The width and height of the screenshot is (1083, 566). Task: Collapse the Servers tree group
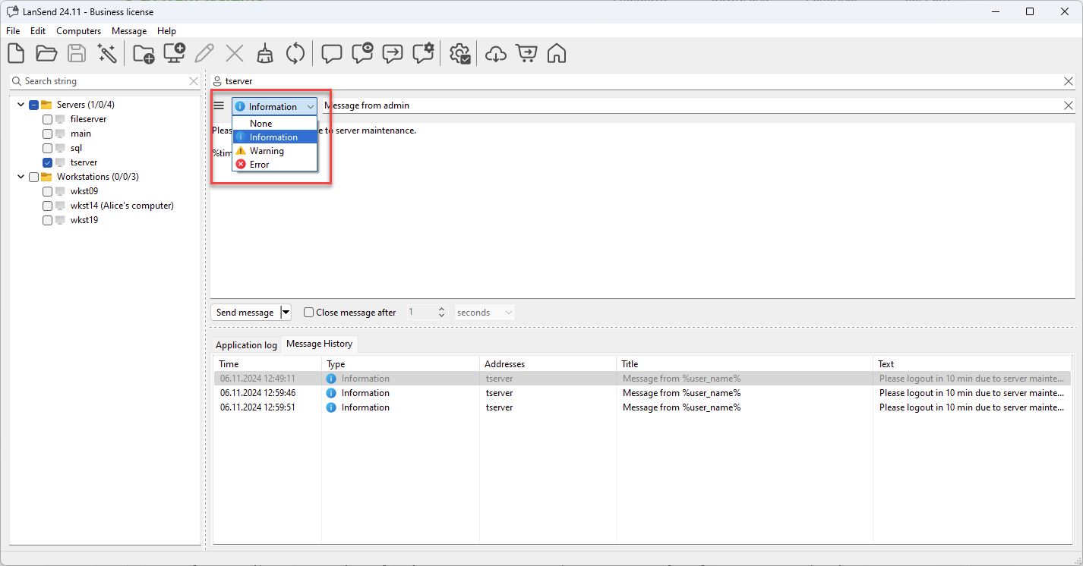click(21, 105)
